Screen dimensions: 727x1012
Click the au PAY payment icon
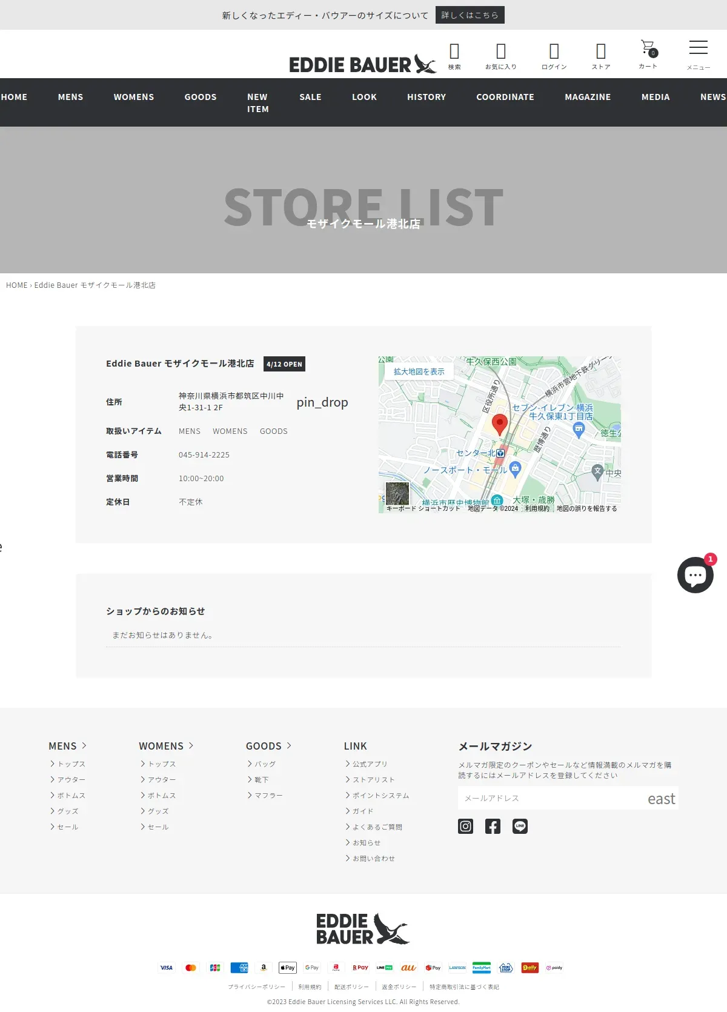[x=409, y=968]
